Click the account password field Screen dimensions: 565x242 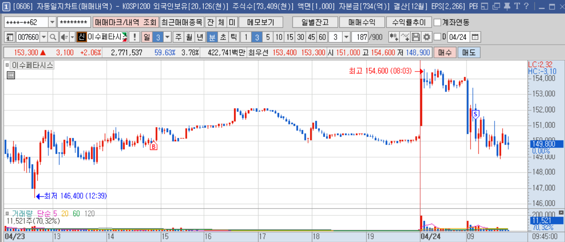[74, 22]
